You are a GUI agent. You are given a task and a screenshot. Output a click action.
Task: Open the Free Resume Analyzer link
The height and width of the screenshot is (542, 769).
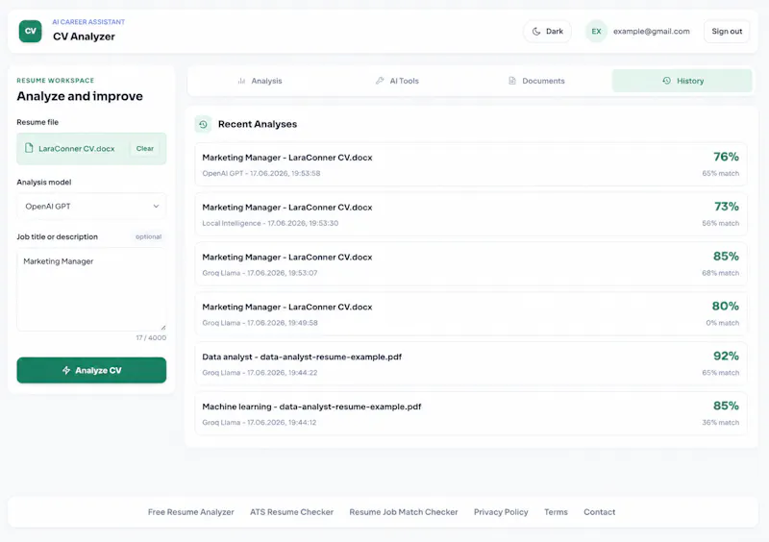click(x=190, y=512)
